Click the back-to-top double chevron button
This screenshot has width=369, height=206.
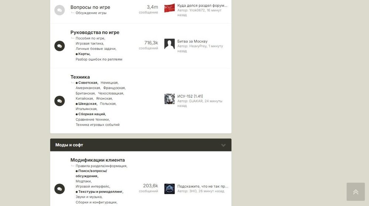pyautogui.click(x=356, y=192)
